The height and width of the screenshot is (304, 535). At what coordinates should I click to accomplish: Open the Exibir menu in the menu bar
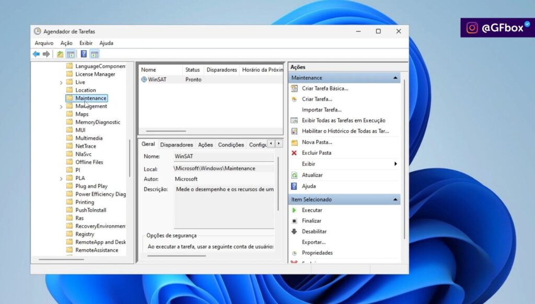click(86, 43)
